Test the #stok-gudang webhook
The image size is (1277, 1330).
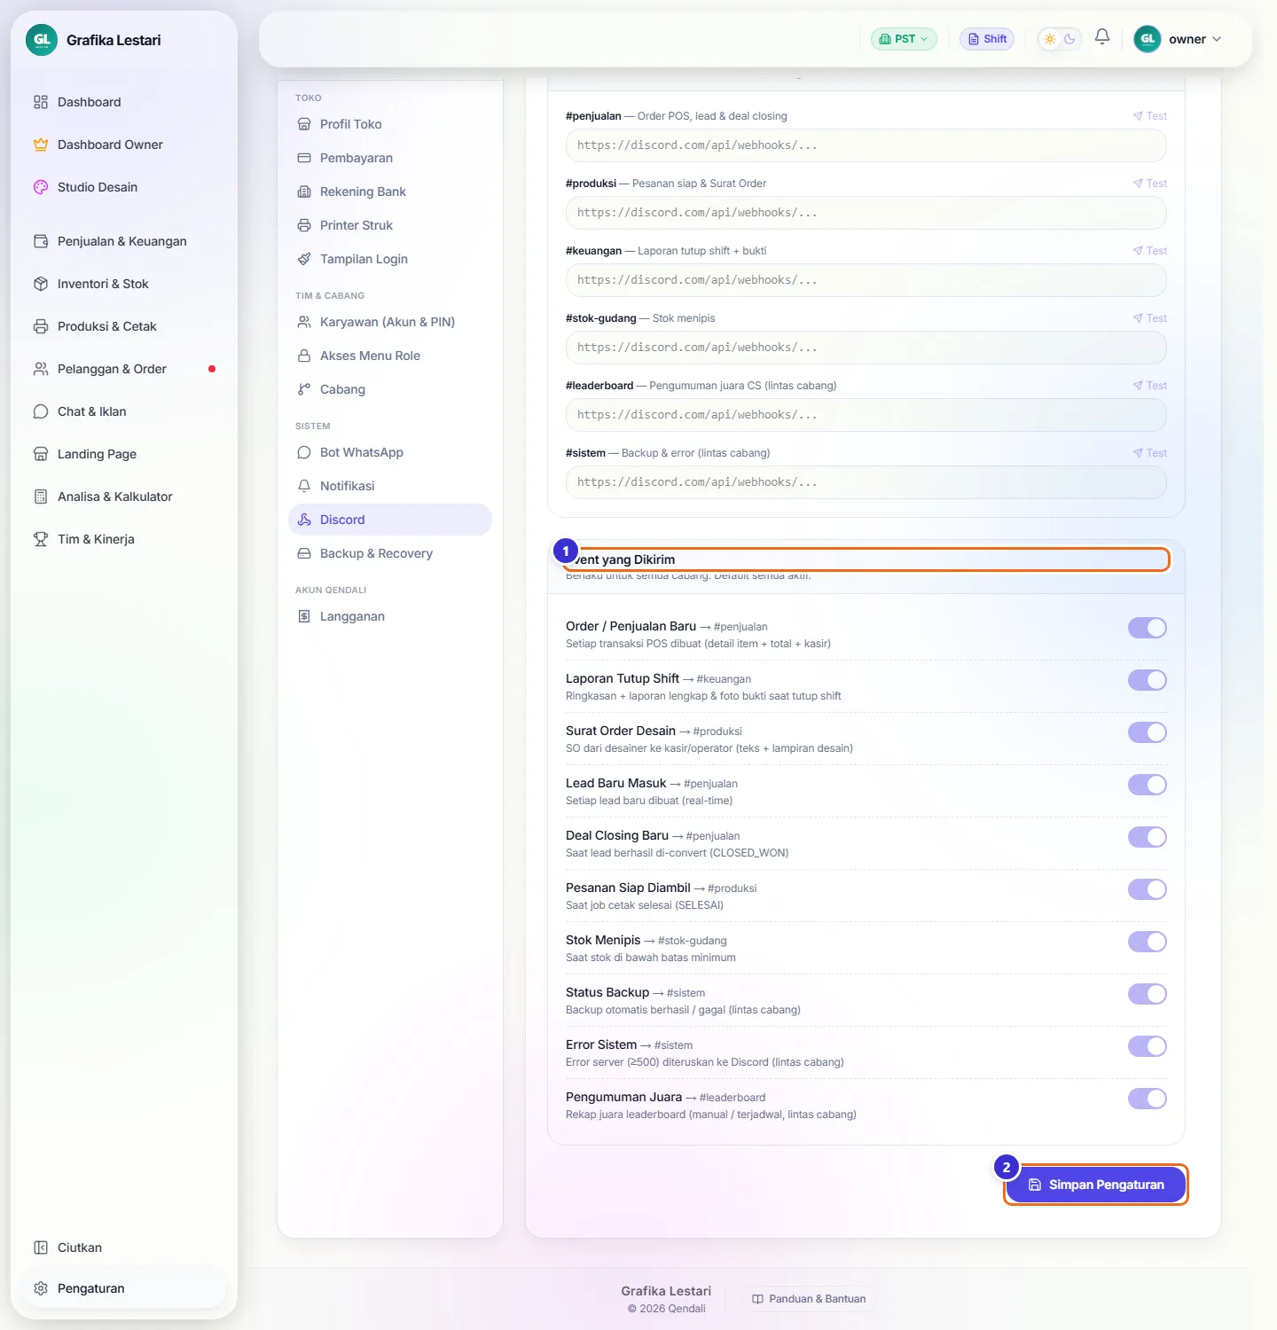click(x=1149, y=318)
